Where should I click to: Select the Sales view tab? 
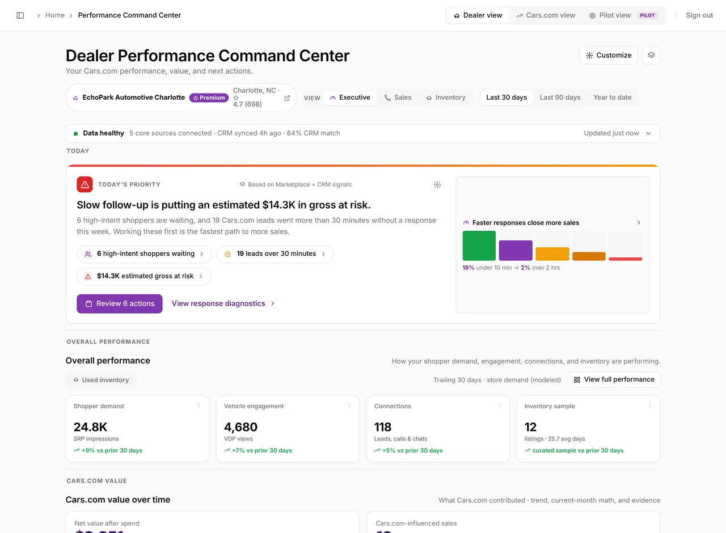398,98
